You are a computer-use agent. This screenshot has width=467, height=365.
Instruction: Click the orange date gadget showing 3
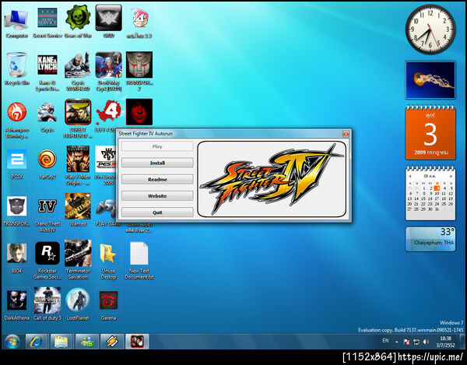(430, 132)
